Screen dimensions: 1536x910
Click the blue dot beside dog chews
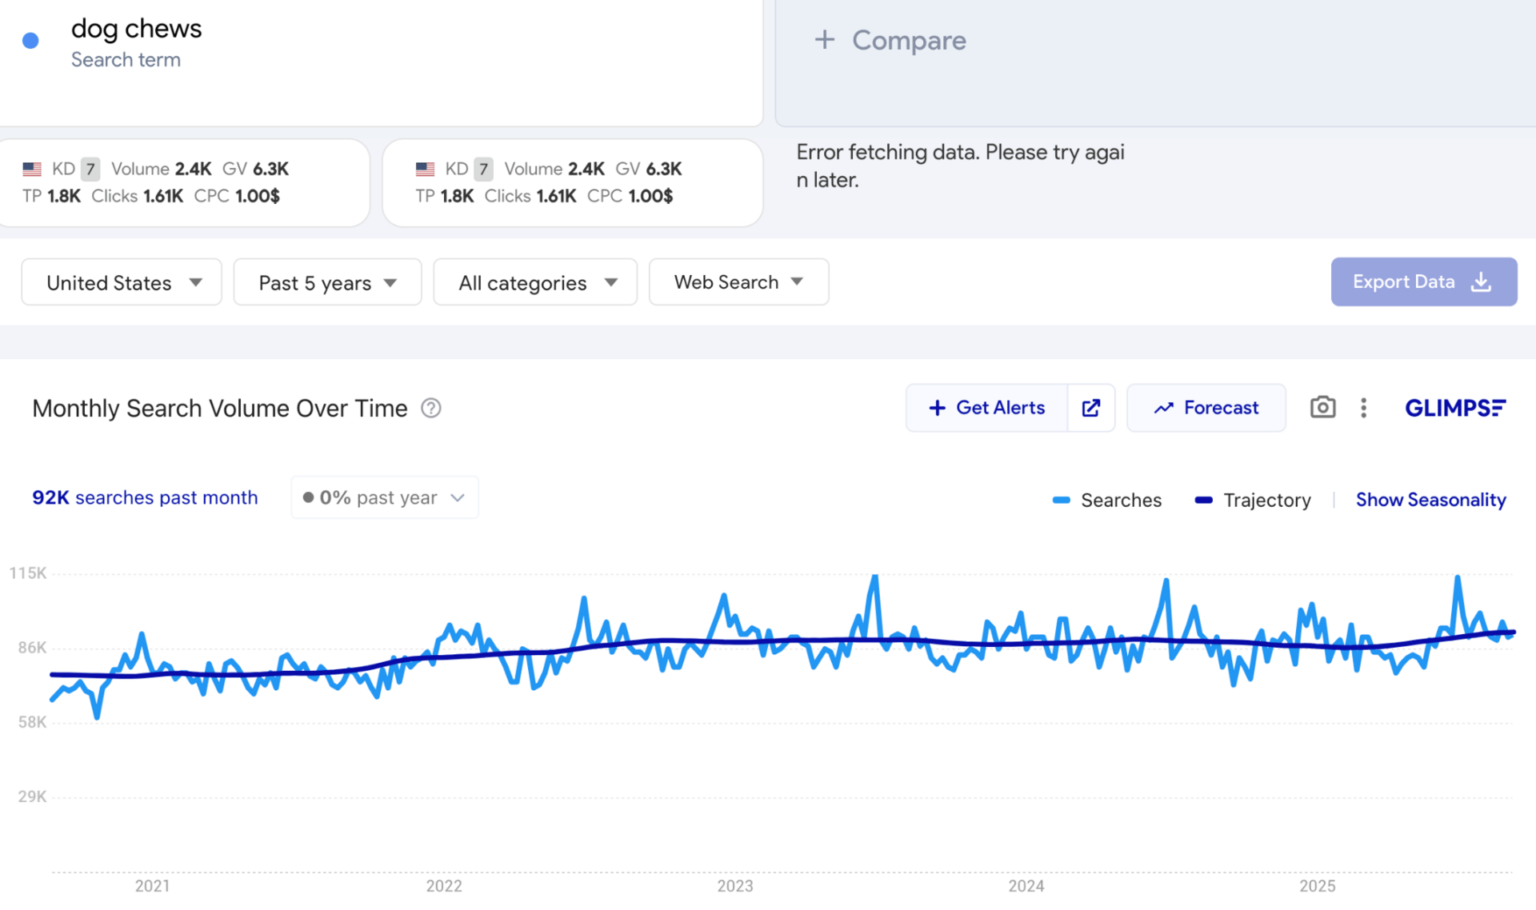[30, 41]
